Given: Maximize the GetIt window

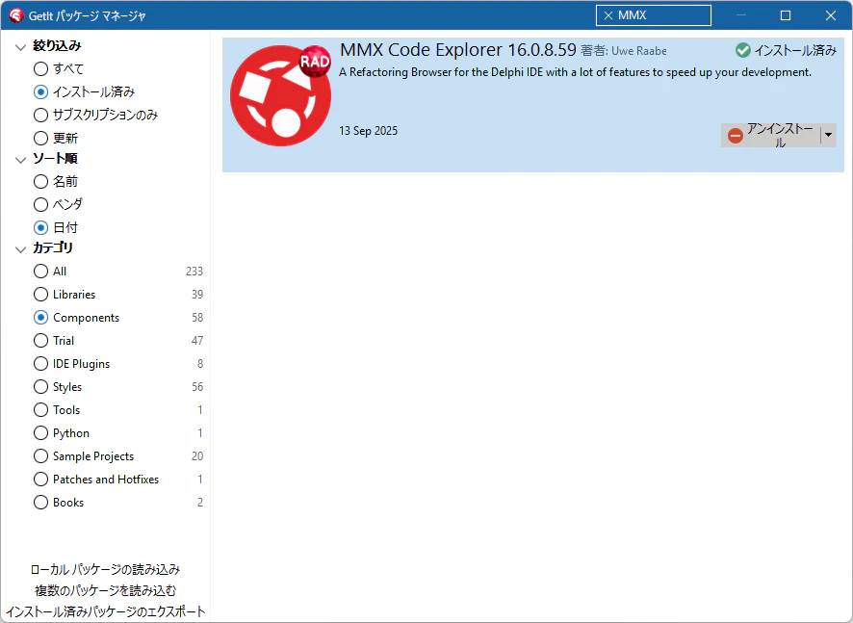Looking at the screenshot, I should coord(786,15).
